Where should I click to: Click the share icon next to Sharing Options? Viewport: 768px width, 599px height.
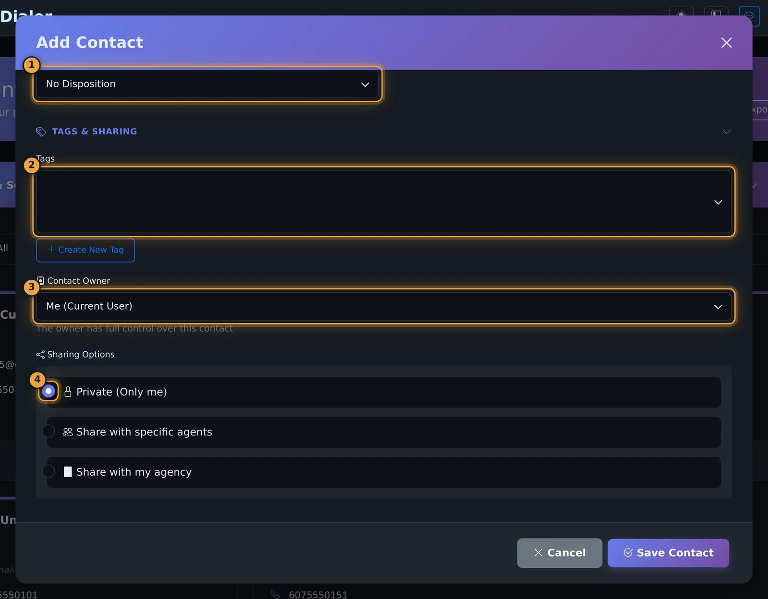click(40, 355)
